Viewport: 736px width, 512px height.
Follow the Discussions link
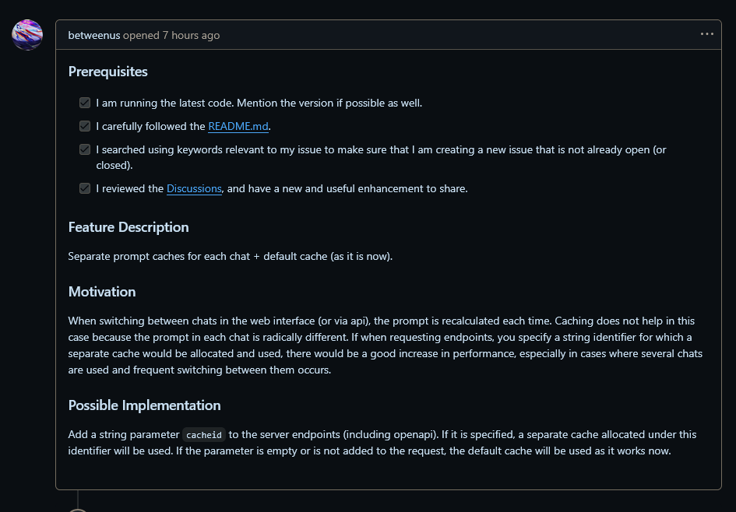pos(194,188)
